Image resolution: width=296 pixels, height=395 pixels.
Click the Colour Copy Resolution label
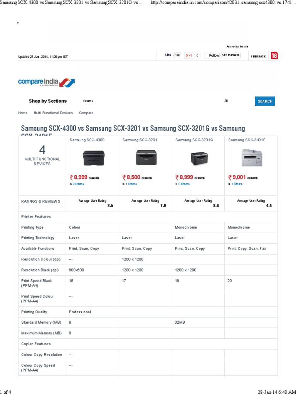coord(42,355)
